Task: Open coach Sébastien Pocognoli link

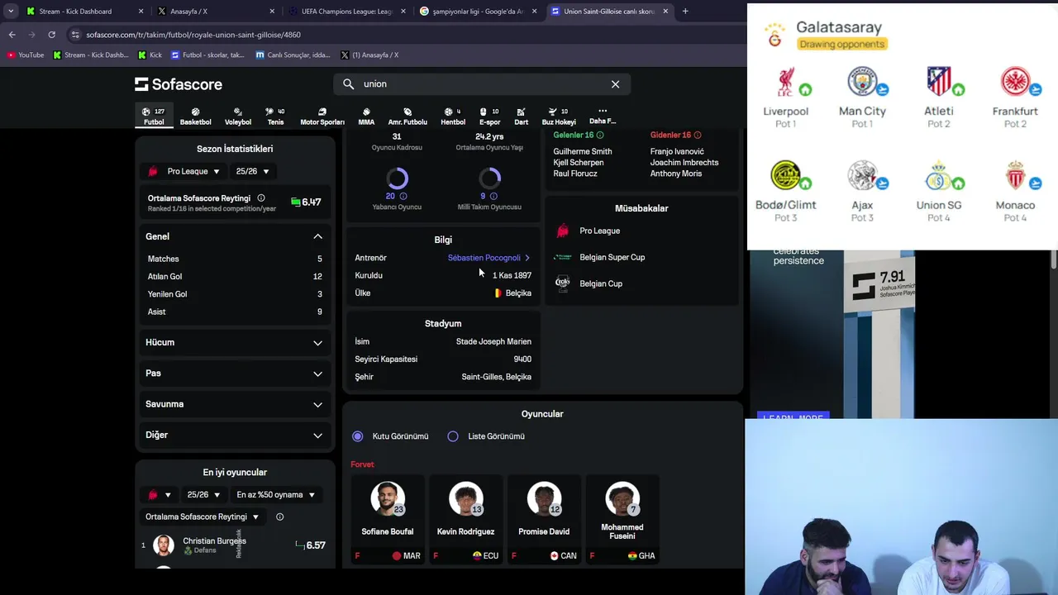Action: pos(488,258)
